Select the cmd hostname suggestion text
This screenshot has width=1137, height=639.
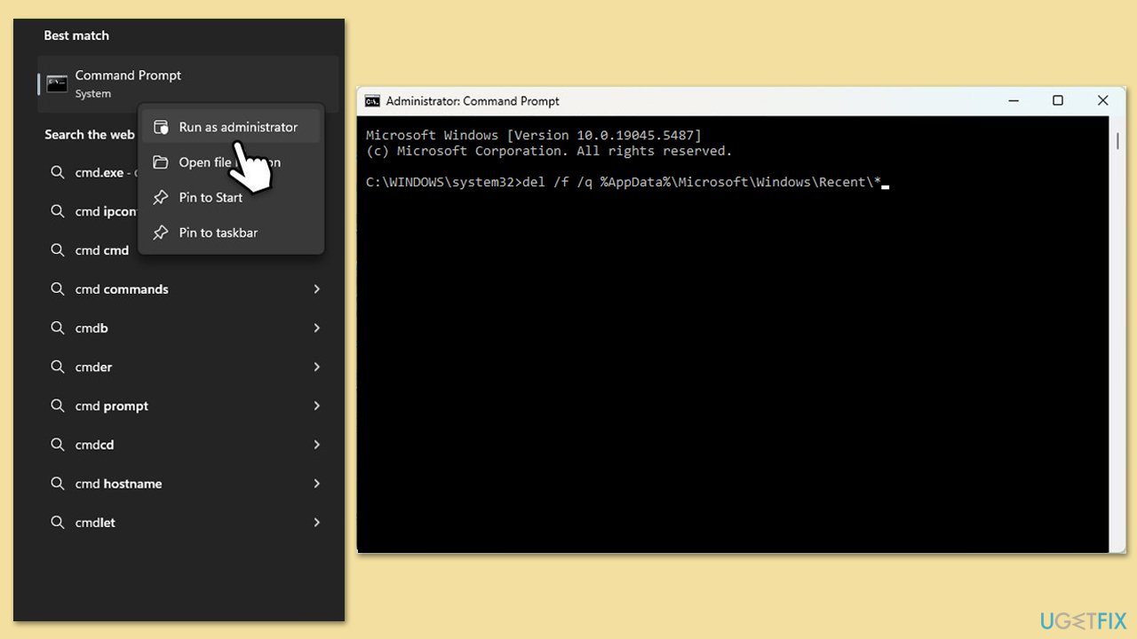coord(118,484)
